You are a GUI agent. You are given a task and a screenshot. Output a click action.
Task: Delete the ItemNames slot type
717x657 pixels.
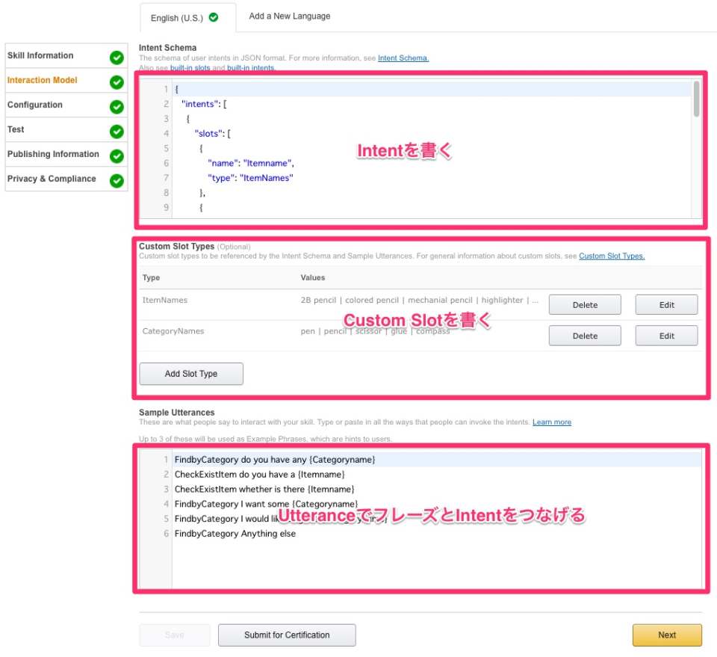pyautogui.click(x=584, y=304)
